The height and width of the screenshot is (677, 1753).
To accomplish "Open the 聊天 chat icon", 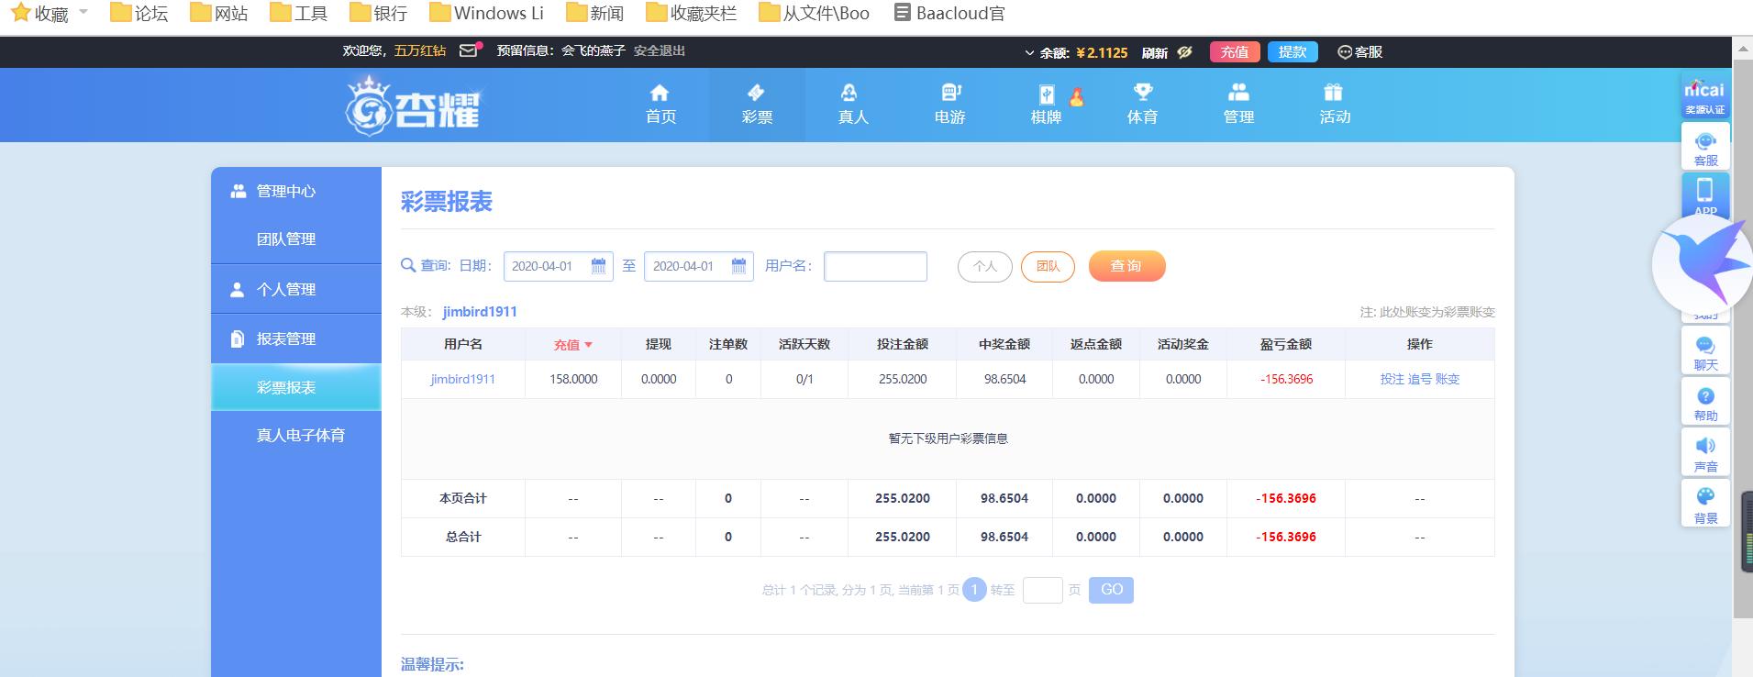I will 1705,351.
